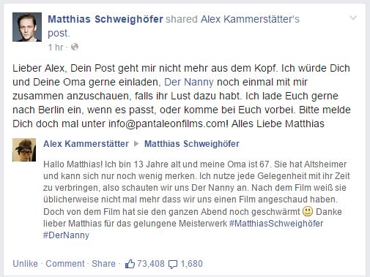This screenshot has width=370, height=277.
Task: Click the Share link
Action: [x=103, y=264]
